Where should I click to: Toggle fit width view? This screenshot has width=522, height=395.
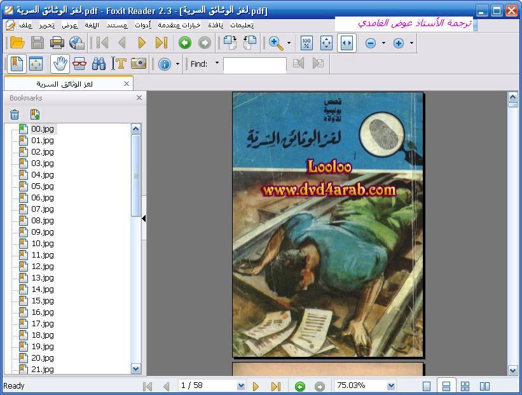(x=347, y=43)
